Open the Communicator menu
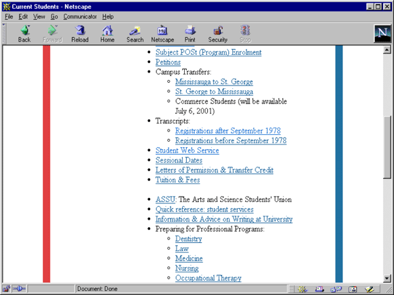This screenshot has height=295, width=394. [x=80, y=16]
